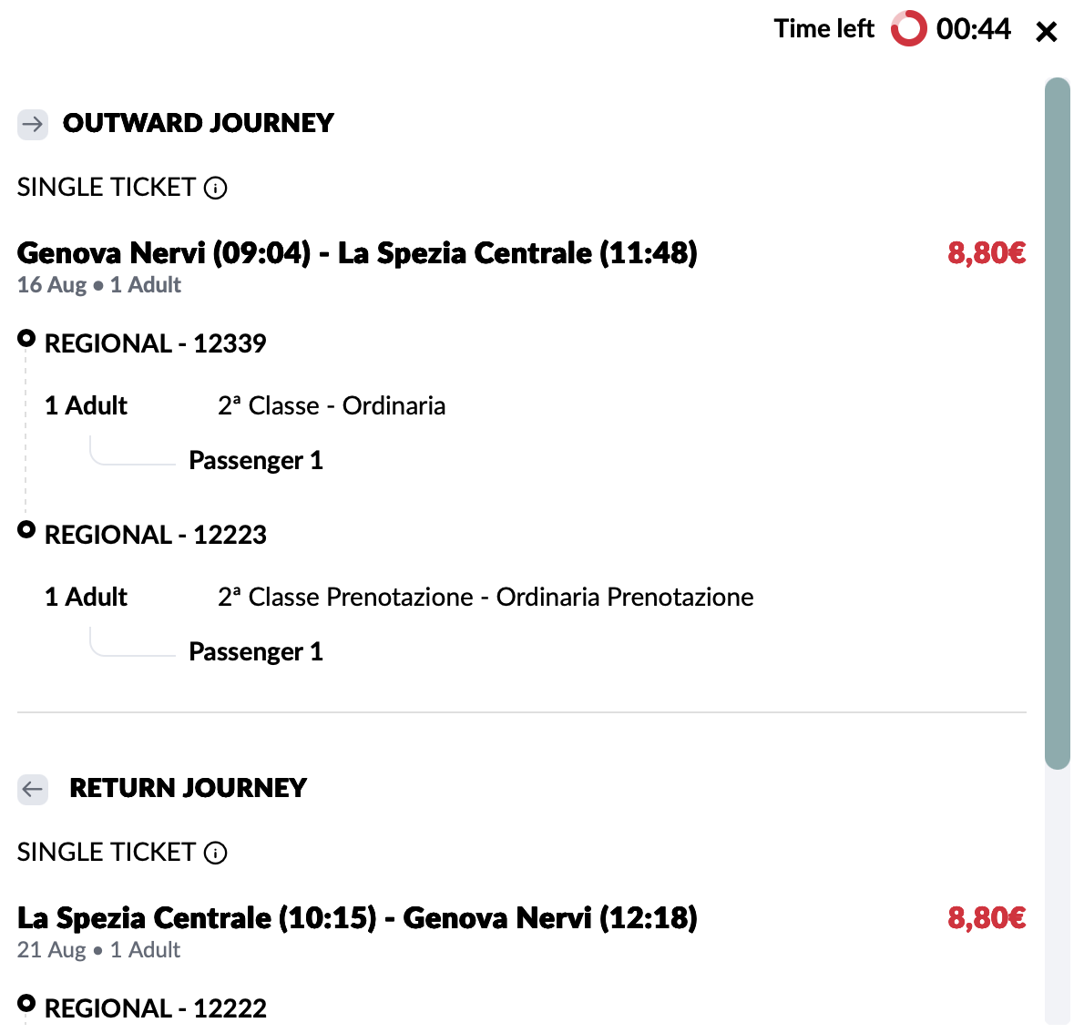Click the 00:44 time left counter
Image resolution: width=1084 pixels, height=1033 pixels.
974,29
